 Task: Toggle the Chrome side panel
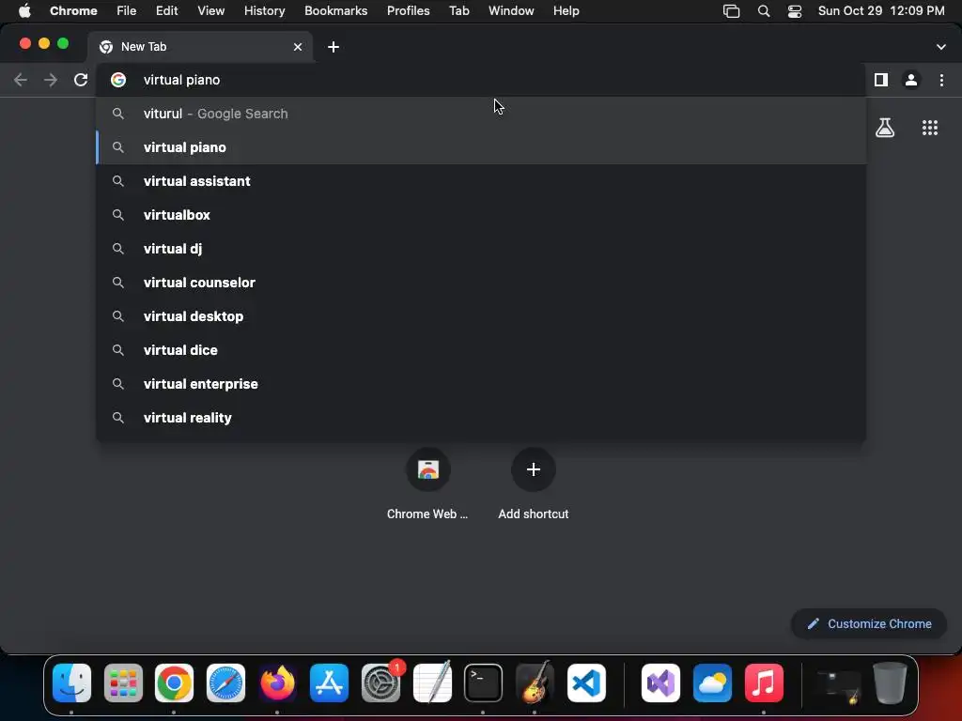click(x=881, y=80)
